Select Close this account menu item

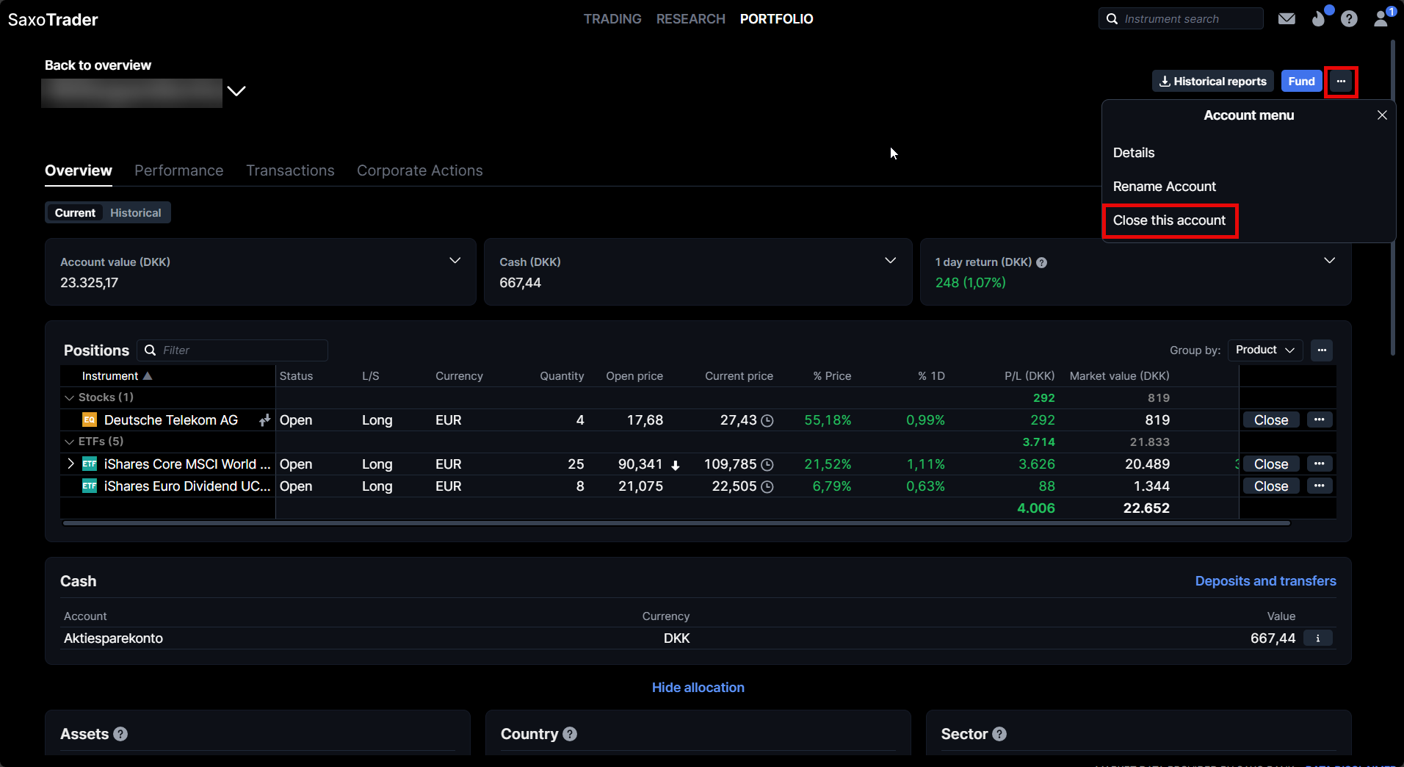(1169, 220)
